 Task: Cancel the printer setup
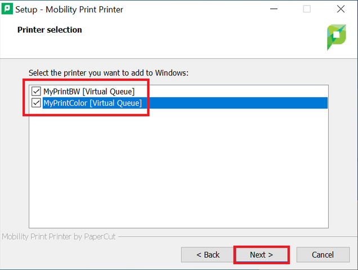pyautogui.click(x=323, y=255)
